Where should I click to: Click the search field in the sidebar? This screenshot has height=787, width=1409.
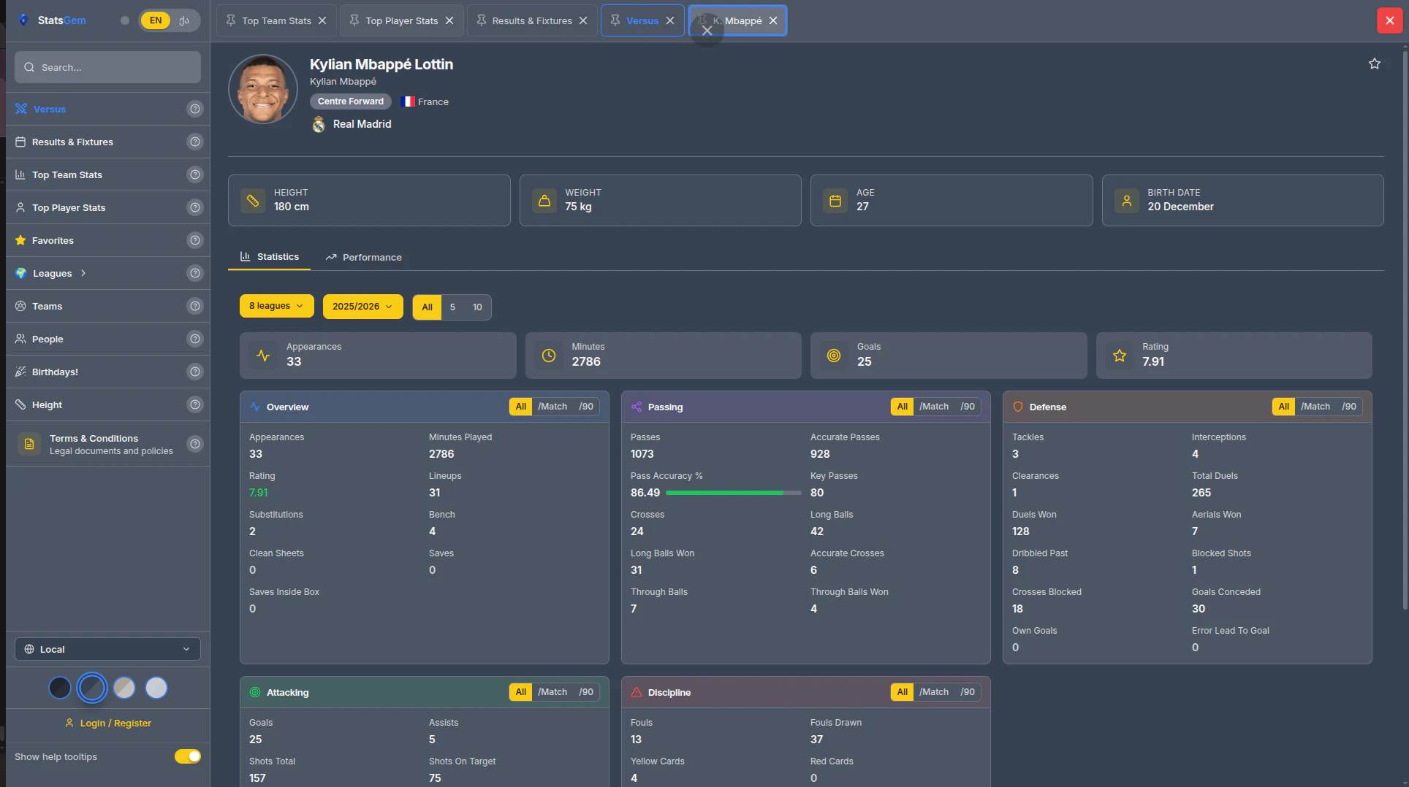coord(107,66)
